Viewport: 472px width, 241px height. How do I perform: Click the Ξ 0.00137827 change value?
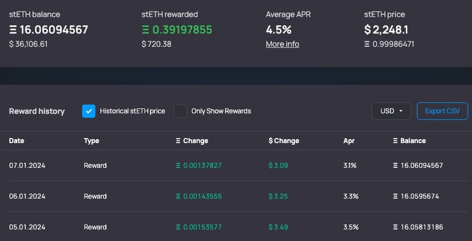pyautogui.click(x=199, y=166)
